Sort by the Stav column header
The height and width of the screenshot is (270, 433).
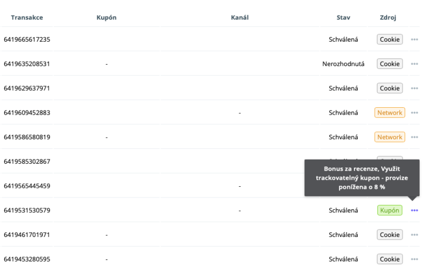(x=343, y=18)
